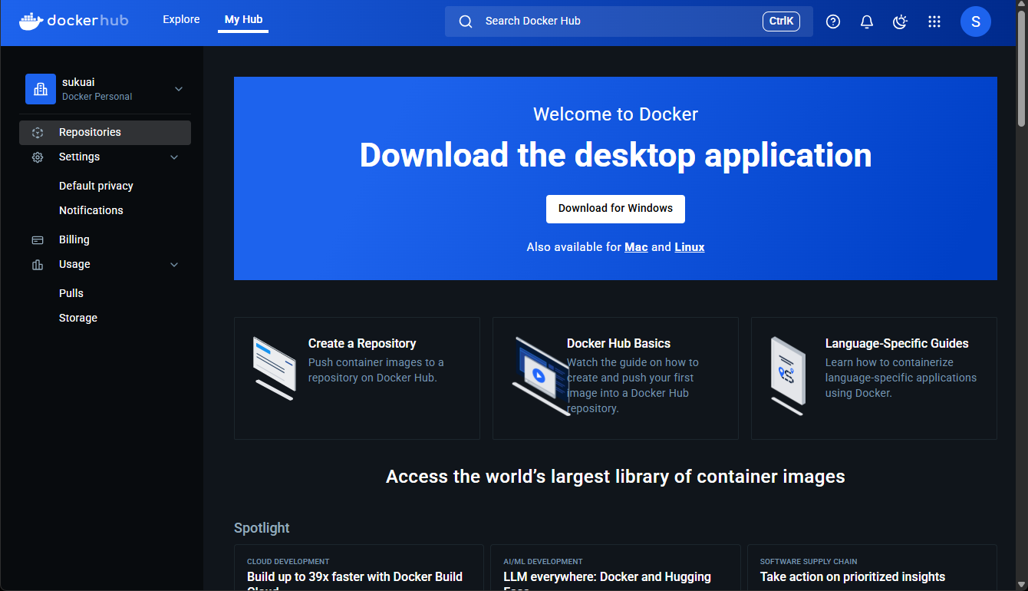
Task: Switch to the Explore tab
Action: [x=181, y=20]
